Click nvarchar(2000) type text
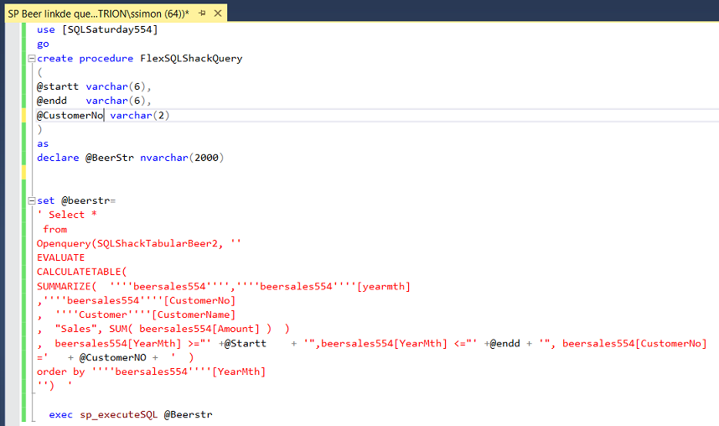The width and height of the screenshot is (719, 426). [182, 158]
